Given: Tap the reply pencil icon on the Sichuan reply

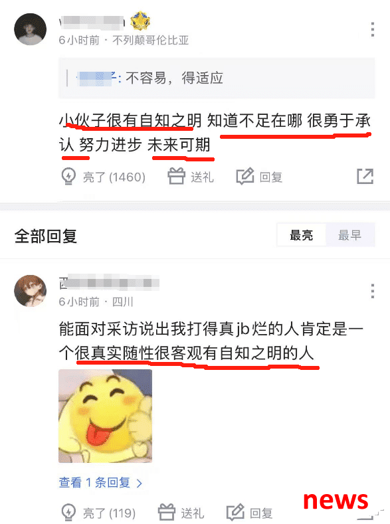Looking at the screenshot, I should [235, 512].
